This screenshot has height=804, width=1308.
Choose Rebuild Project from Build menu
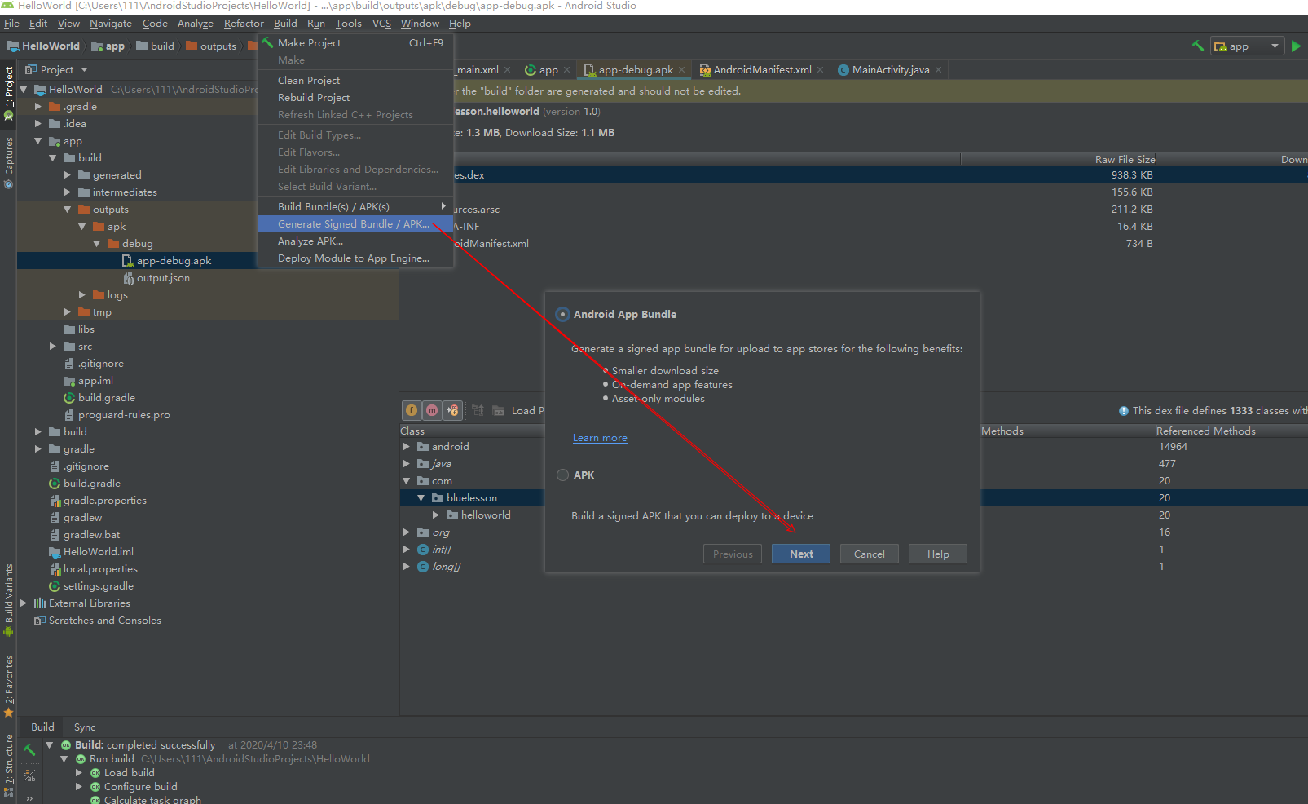tap(355, 98)
